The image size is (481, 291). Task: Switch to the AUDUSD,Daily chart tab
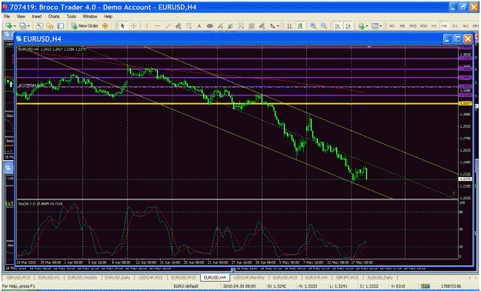click(379, 278)
